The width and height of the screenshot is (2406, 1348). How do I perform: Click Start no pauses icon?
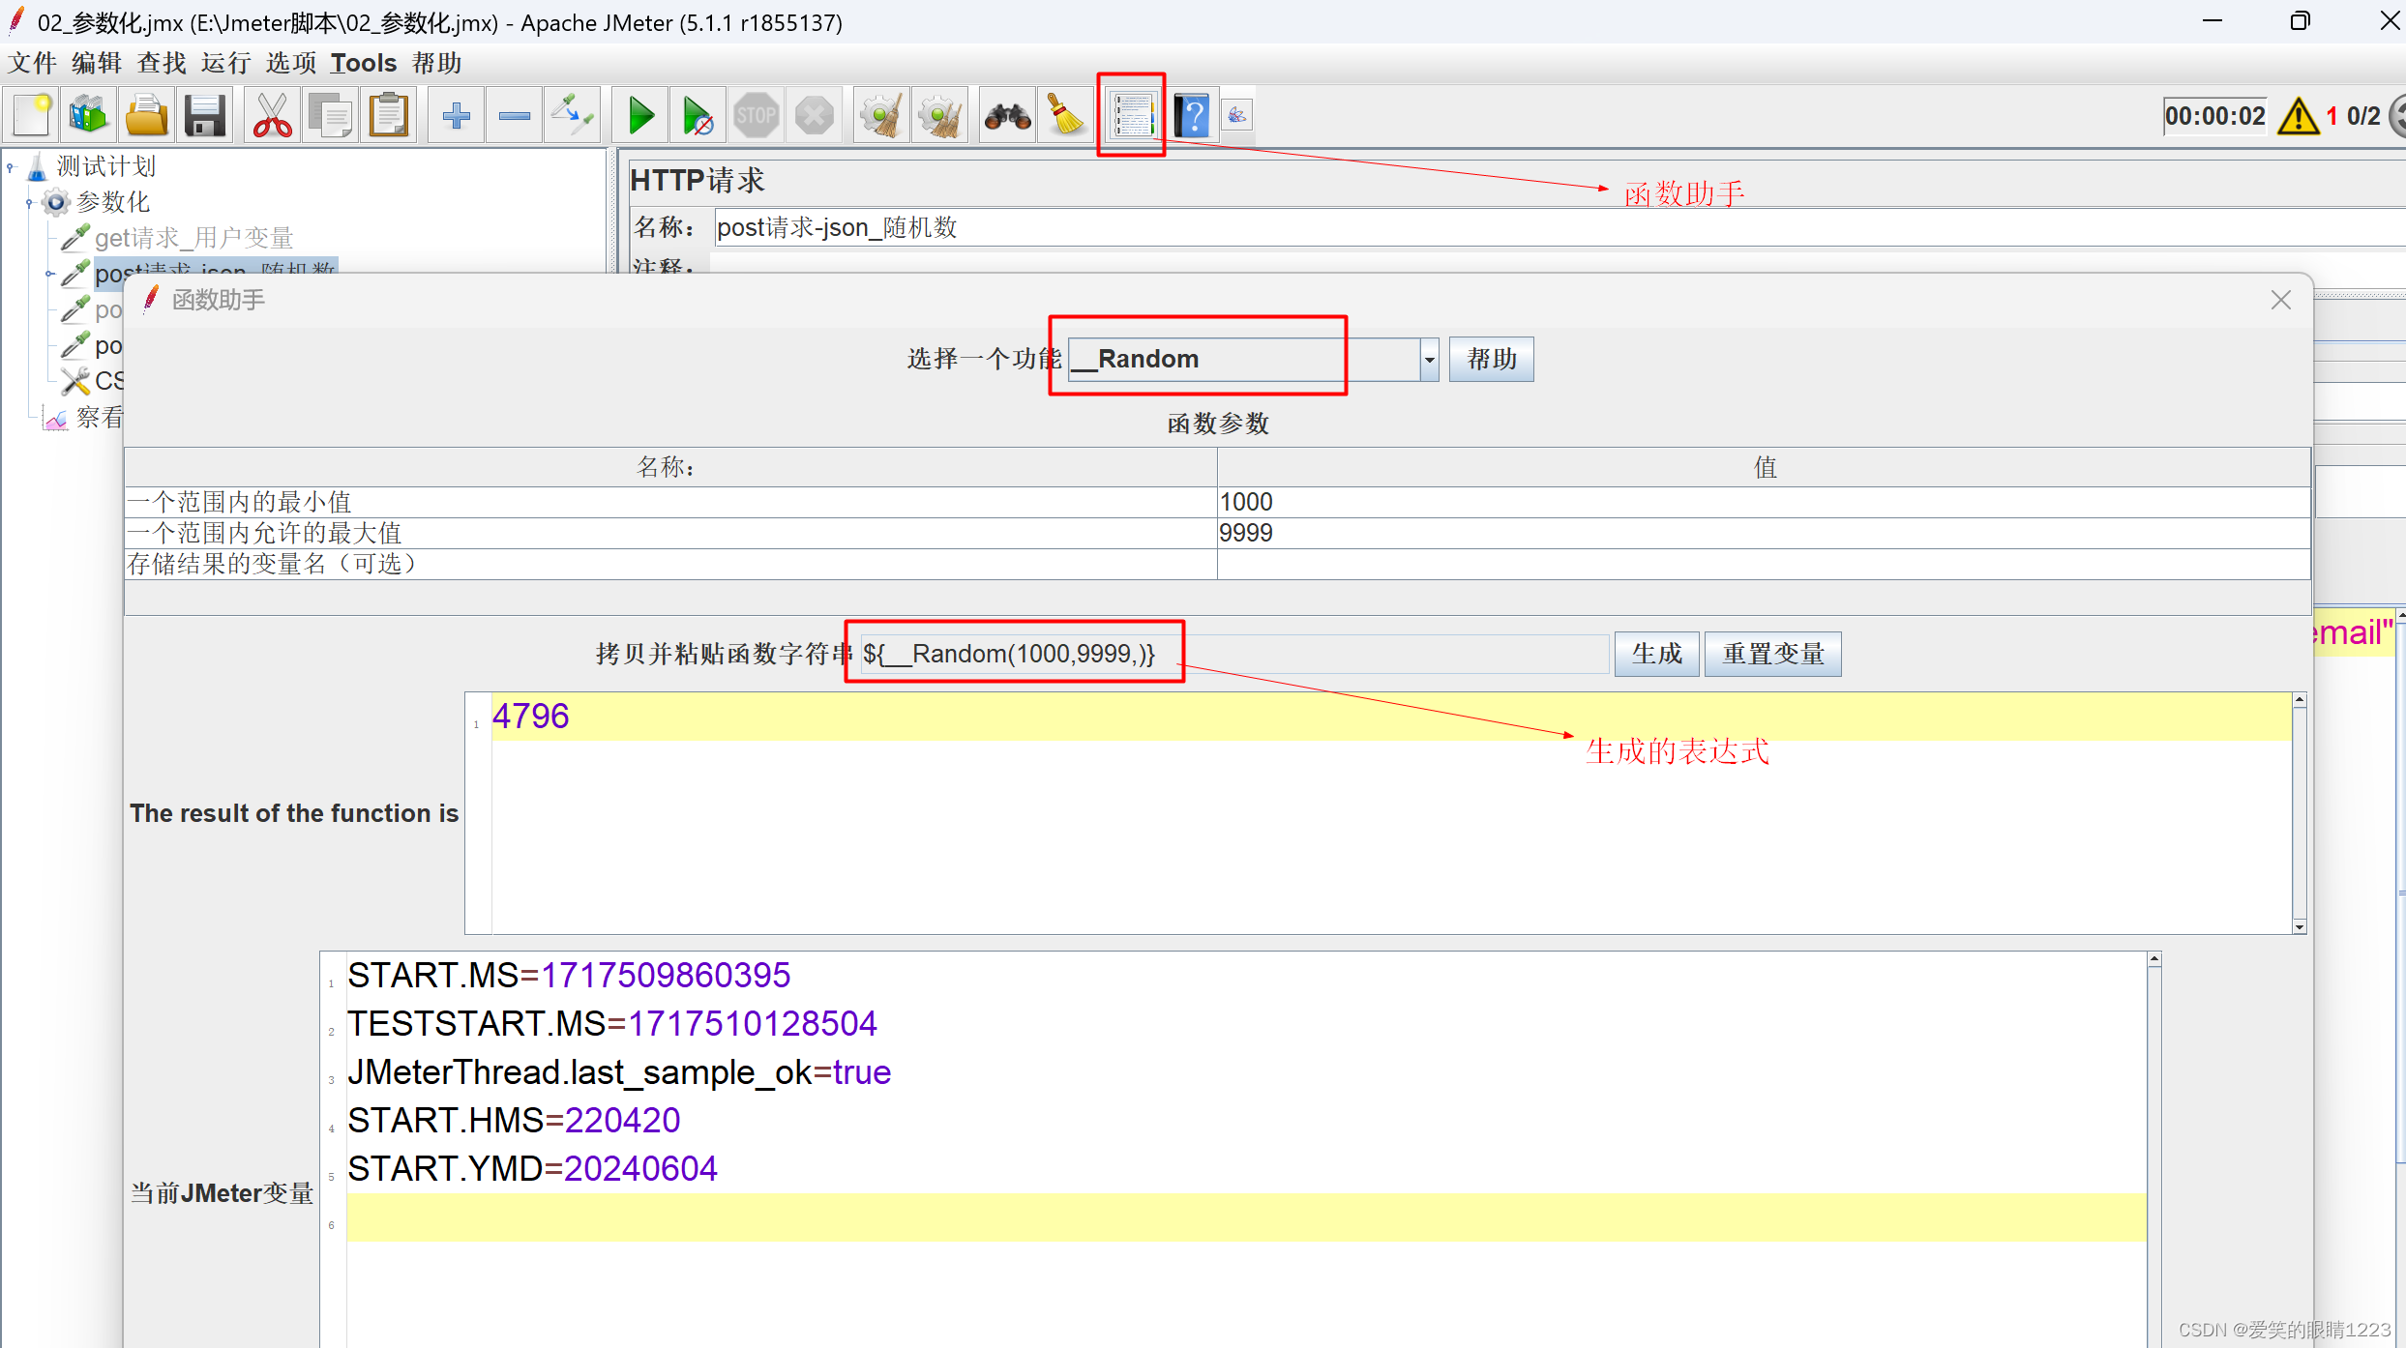tap(698, 116)
